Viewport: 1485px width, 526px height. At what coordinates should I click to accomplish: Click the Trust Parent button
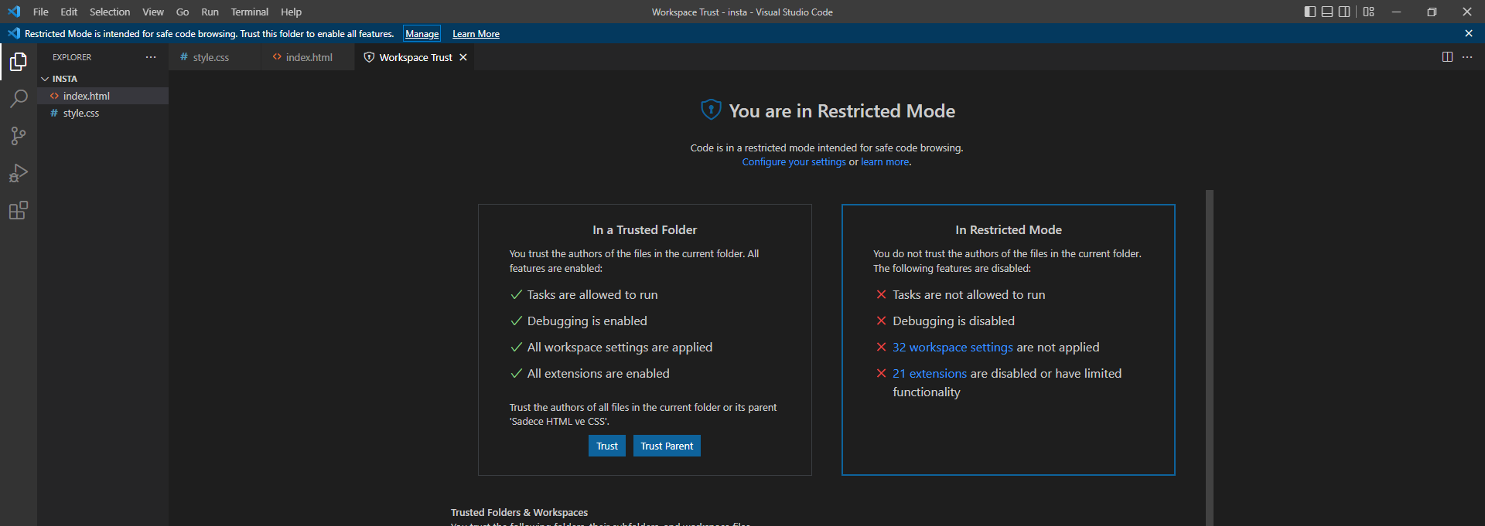tap(667, 446)
